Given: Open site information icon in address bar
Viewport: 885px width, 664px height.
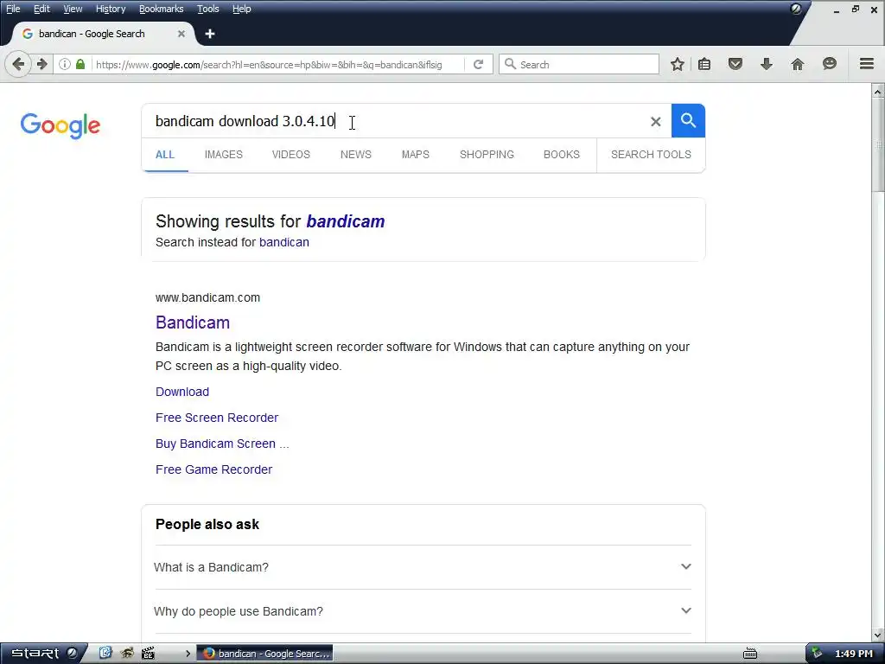Looking at the screenshot, I should point(65,64).
